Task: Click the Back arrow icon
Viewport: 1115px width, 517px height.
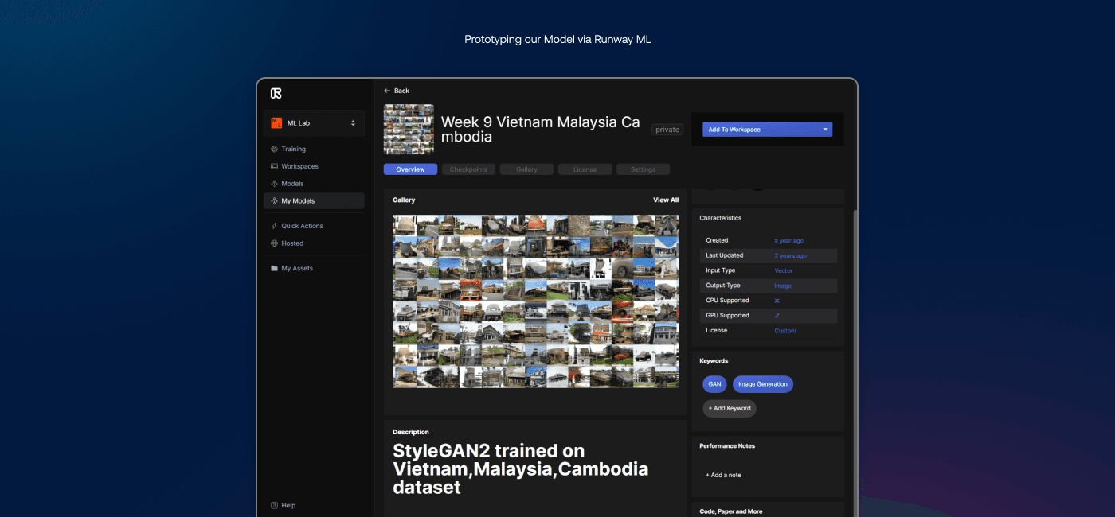Action: (387, 91)
